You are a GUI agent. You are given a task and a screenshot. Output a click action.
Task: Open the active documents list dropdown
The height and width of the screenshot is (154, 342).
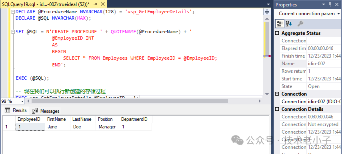click(268, 4)
